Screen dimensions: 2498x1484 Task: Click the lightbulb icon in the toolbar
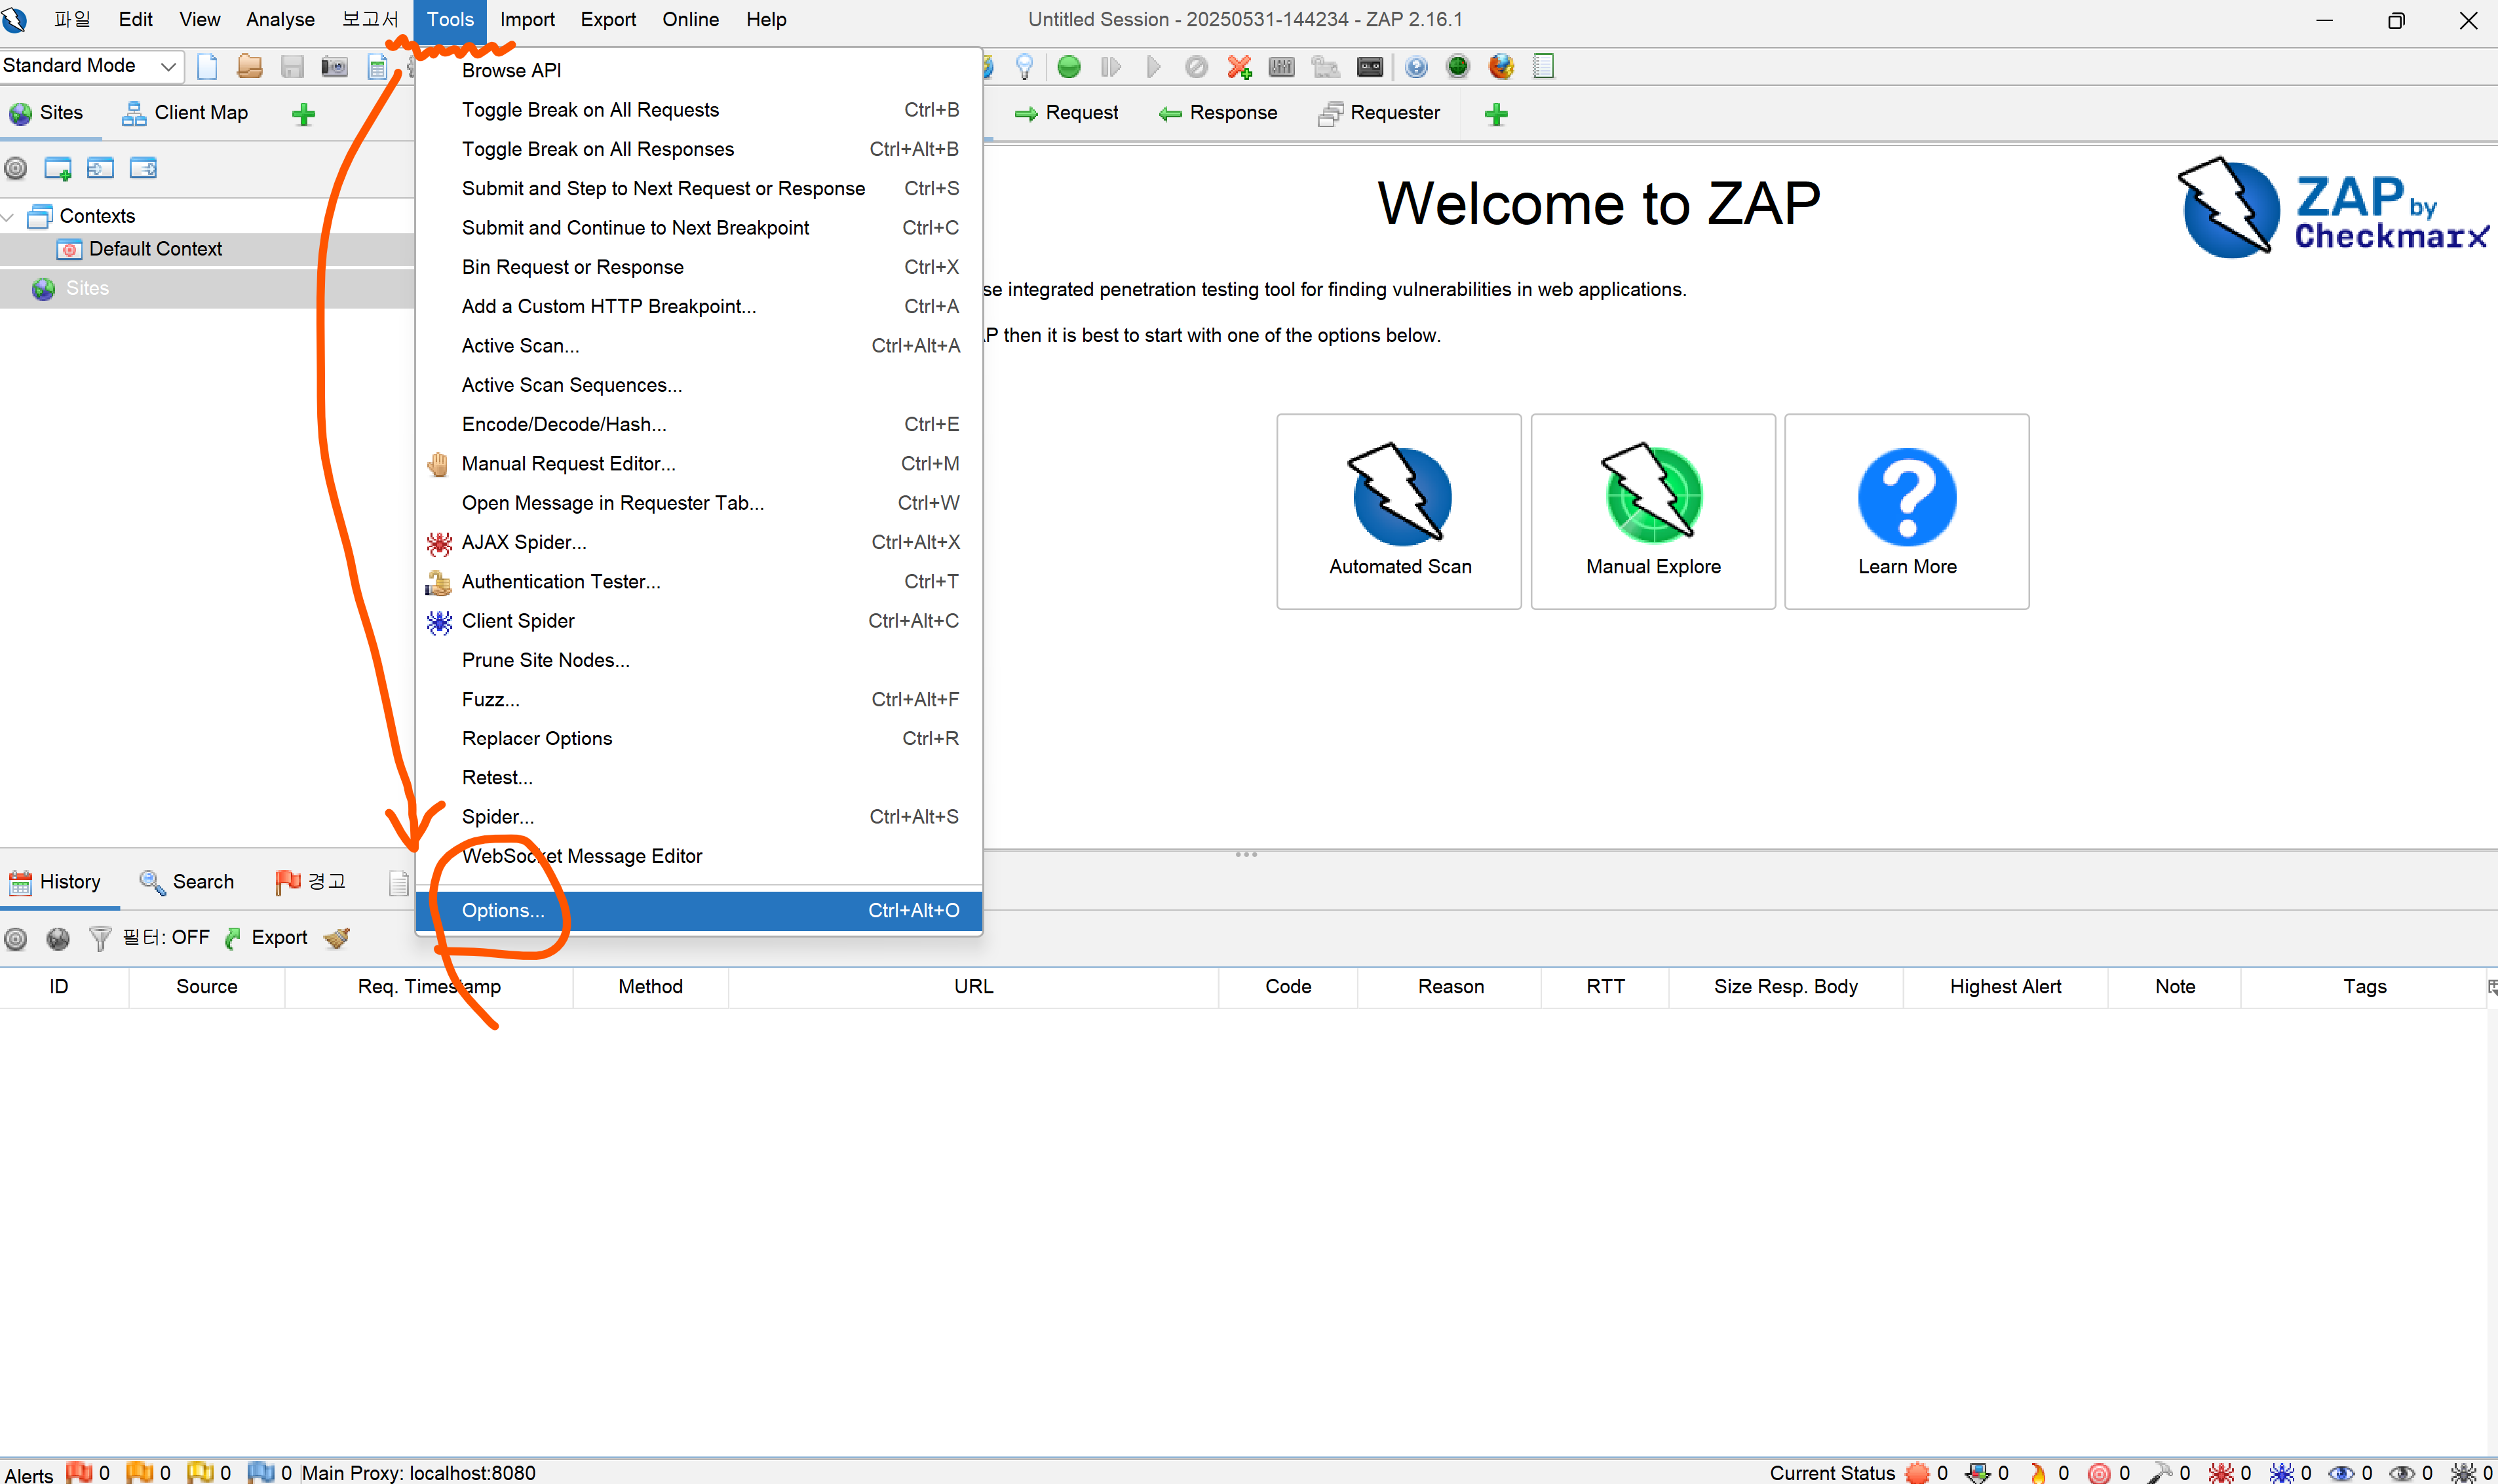1024,67
